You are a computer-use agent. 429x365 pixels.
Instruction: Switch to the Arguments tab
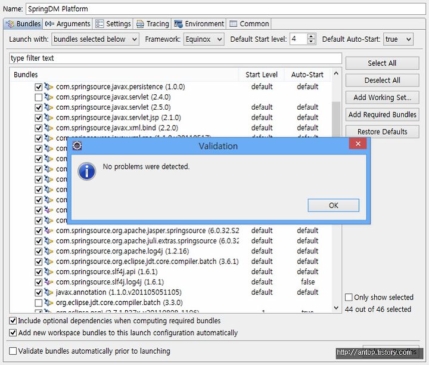pyautogui.click(x=67, y=24)
